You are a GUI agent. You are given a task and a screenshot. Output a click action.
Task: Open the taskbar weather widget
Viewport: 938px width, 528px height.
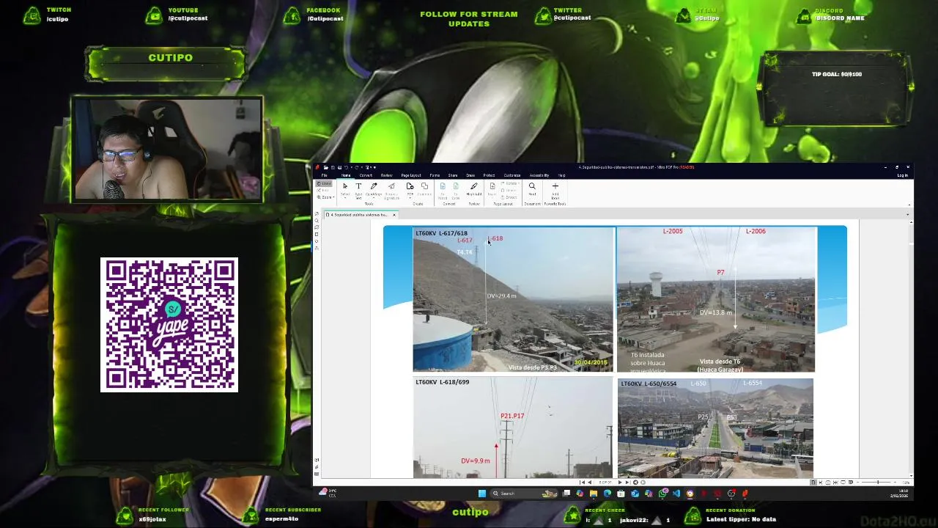pyautogui.click(x=327, y=494)
